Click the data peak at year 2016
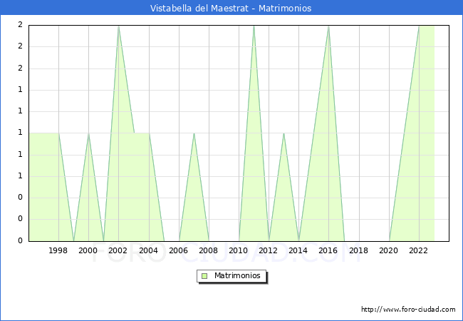Viewport: 463px width, 321px height. coord(328,26)
